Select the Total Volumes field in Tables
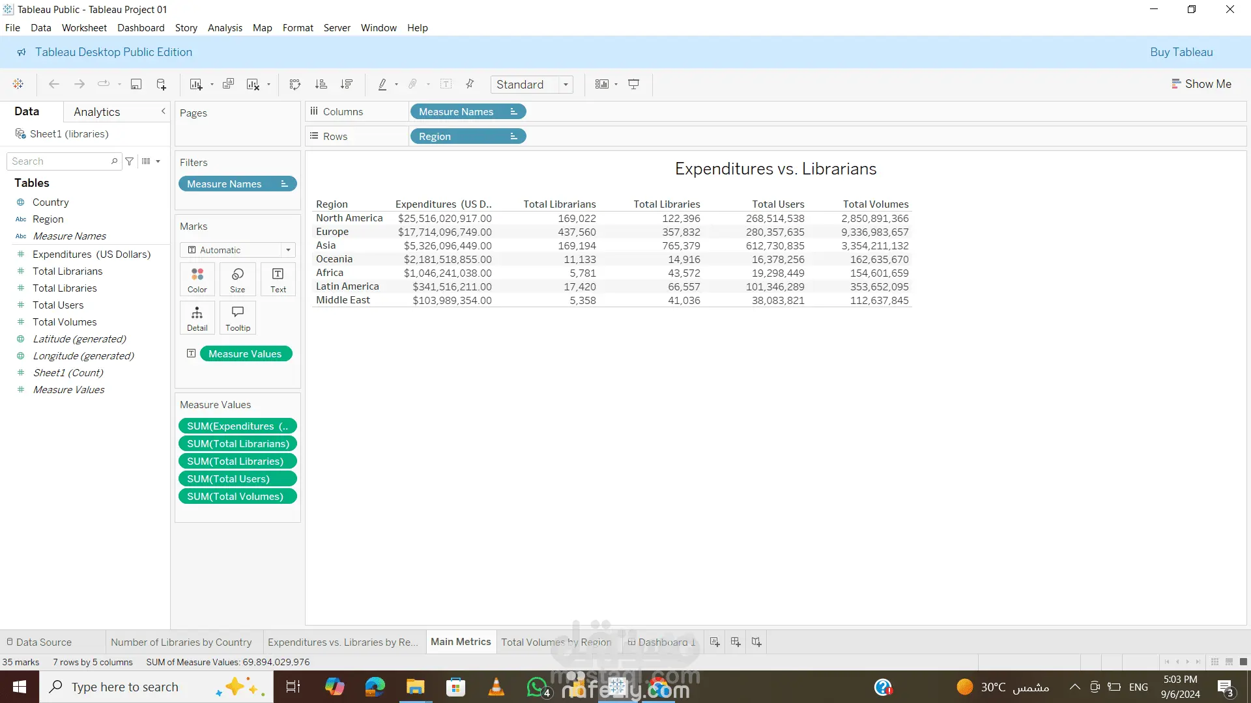Viewport: 1251px width, 703px height. [65, 322]
